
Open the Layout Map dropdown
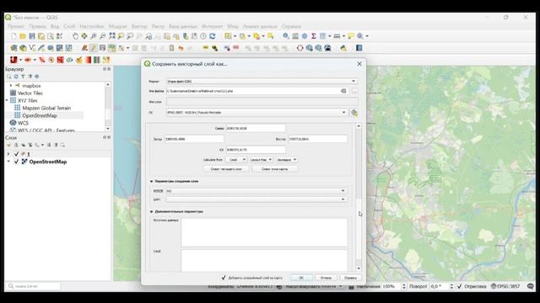click(x=261, y=160)
